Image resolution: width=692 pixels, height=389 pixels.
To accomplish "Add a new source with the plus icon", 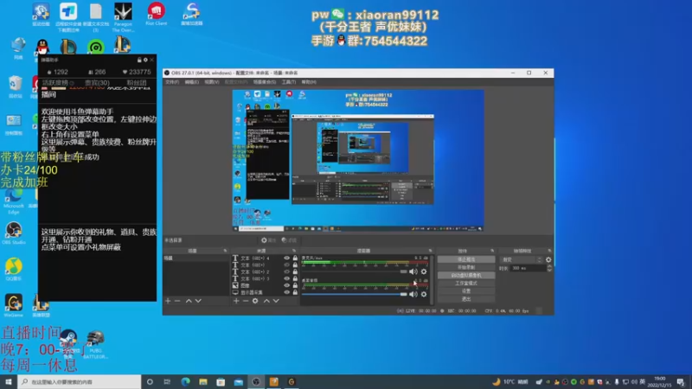I will coord(236,301).
